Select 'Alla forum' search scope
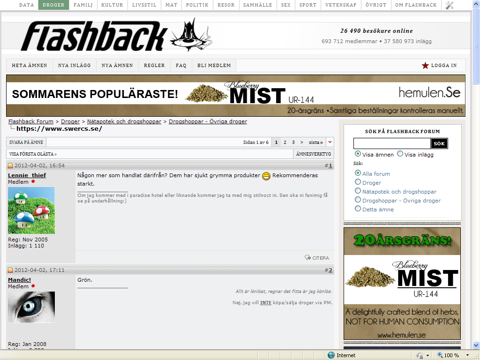 tap(358, 173)
